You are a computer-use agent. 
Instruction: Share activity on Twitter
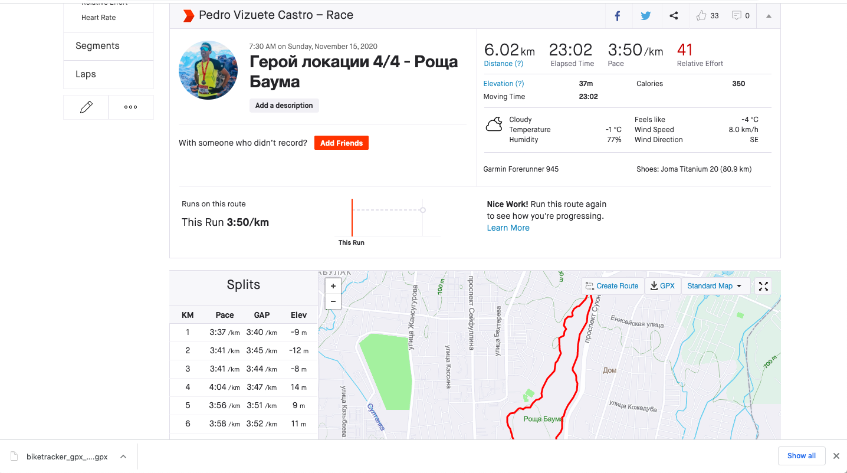646,16
